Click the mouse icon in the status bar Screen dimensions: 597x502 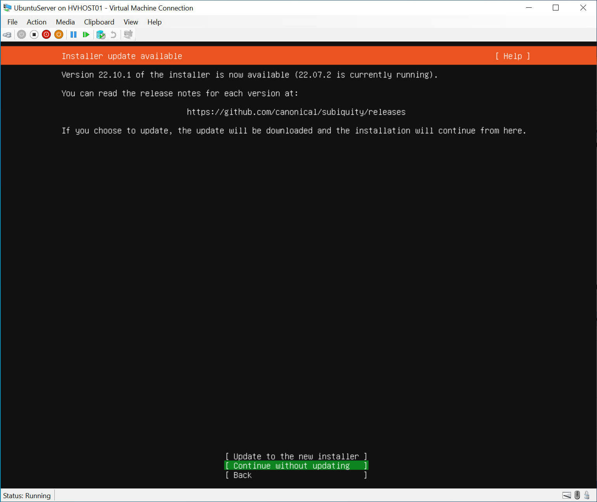[x=577, y=495]
